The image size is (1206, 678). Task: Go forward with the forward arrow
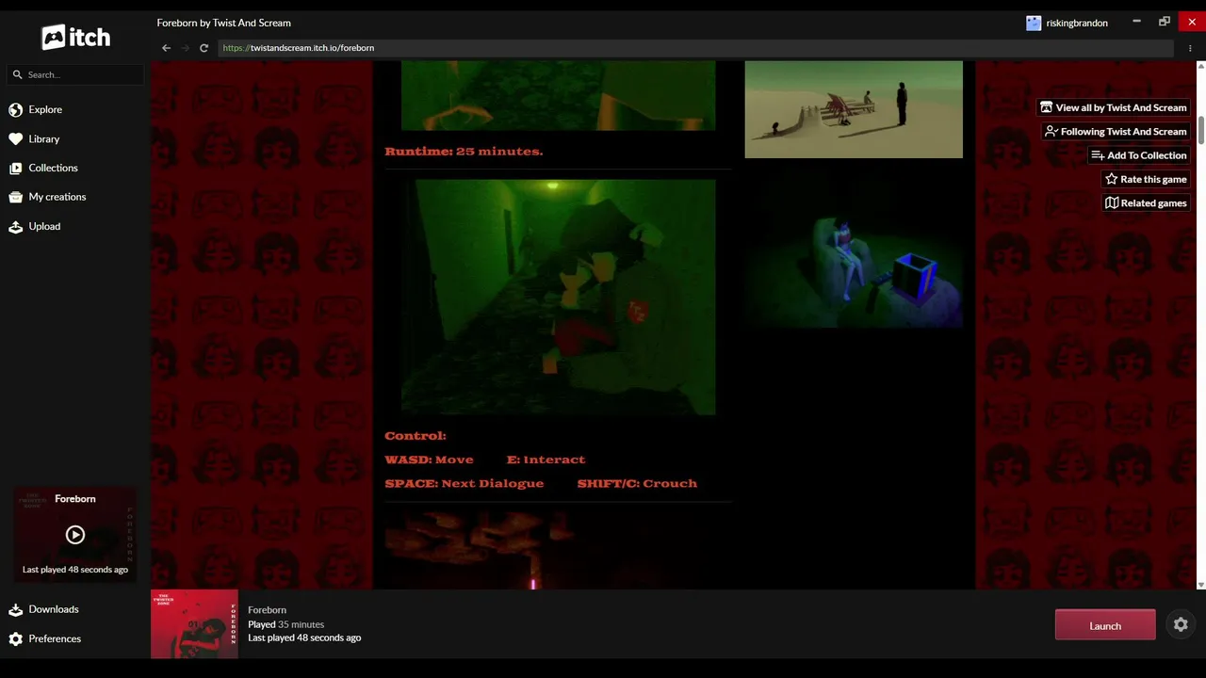pos(186,48)
